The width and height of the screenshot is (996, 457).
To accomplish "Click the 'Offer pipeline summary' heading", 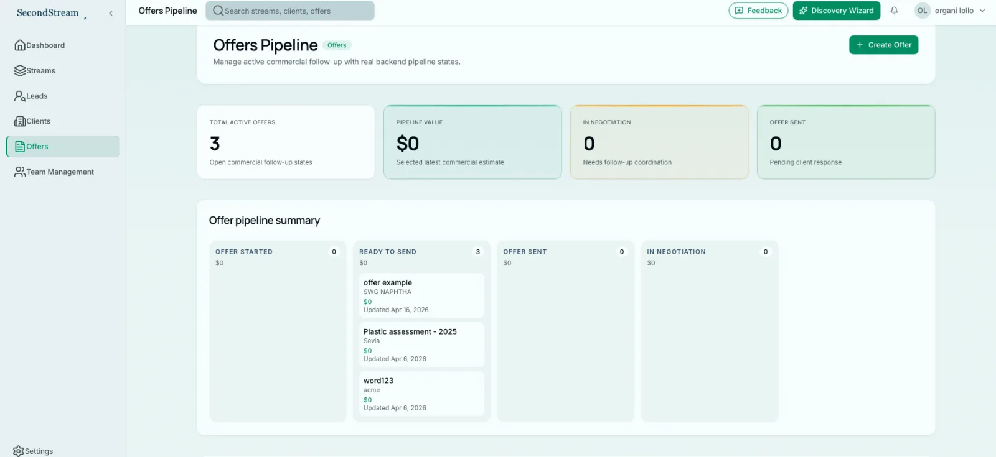I will pos(265,221).
